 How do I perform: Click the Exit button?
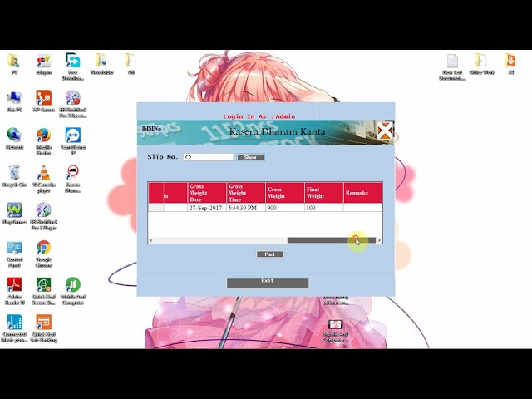click(x=268, y=283)
